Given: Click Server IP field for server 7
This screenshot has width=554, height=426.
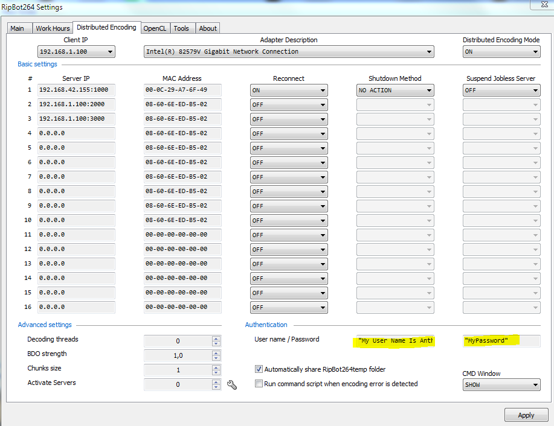Looking at the screenshot, I should tap(76, 177).
